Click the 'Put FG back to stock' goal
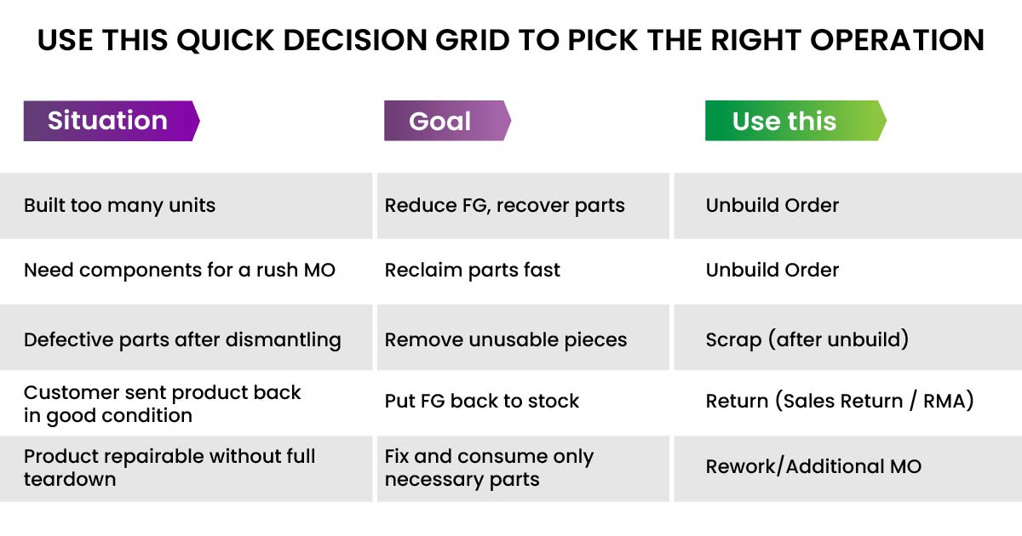The height and width of the screenshot is (536, 1022). coord(481,401)
